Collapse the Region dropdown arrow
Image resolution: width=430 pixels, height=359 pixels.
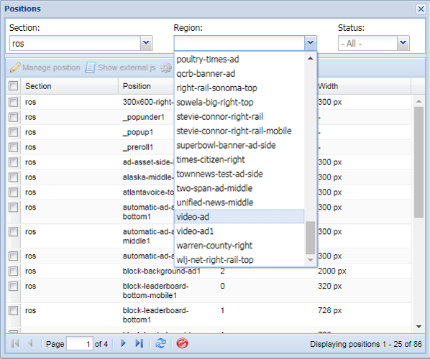pos(310,43)
